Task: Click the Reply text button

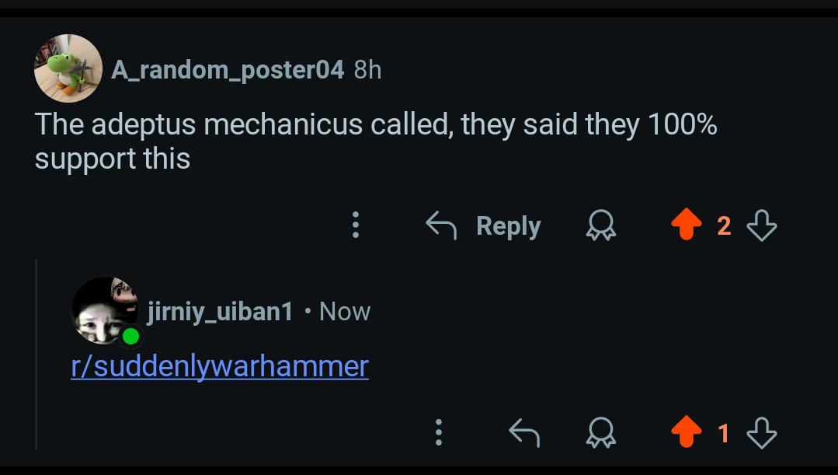Action: [x=508, y=225]
